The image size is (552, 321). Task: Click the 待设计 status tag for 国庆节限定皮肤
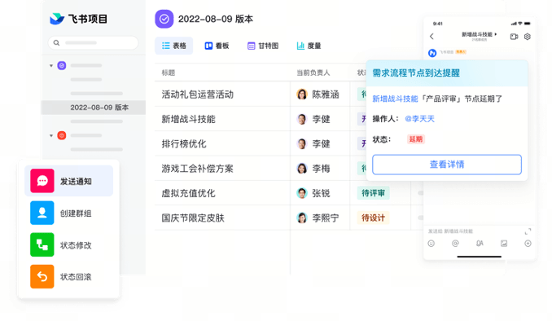coord(373,218)
